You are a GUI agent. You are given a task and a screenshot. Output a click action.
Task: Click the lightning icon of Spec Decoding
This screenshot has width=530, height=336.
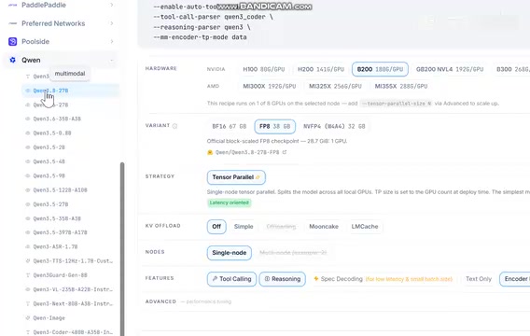(x=316, y=279)
